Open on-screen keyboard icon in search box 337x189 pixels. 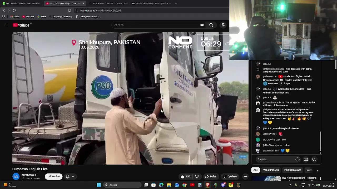(202, 25)
